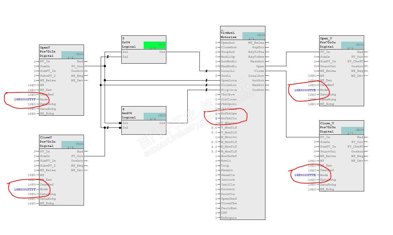This screenshot has width=393, height=235.
Task: Click CloseLoc input on VlvMotL
Action: 229,85
